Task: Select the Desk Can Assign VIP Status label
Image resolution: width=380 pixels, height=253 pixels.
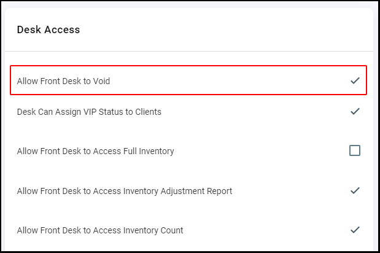Action: click(x=89, y=112)
